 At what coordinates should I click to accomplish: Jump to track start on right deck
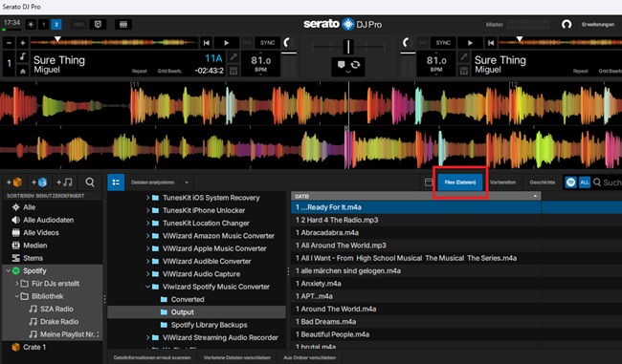click(x=491, y=43)
